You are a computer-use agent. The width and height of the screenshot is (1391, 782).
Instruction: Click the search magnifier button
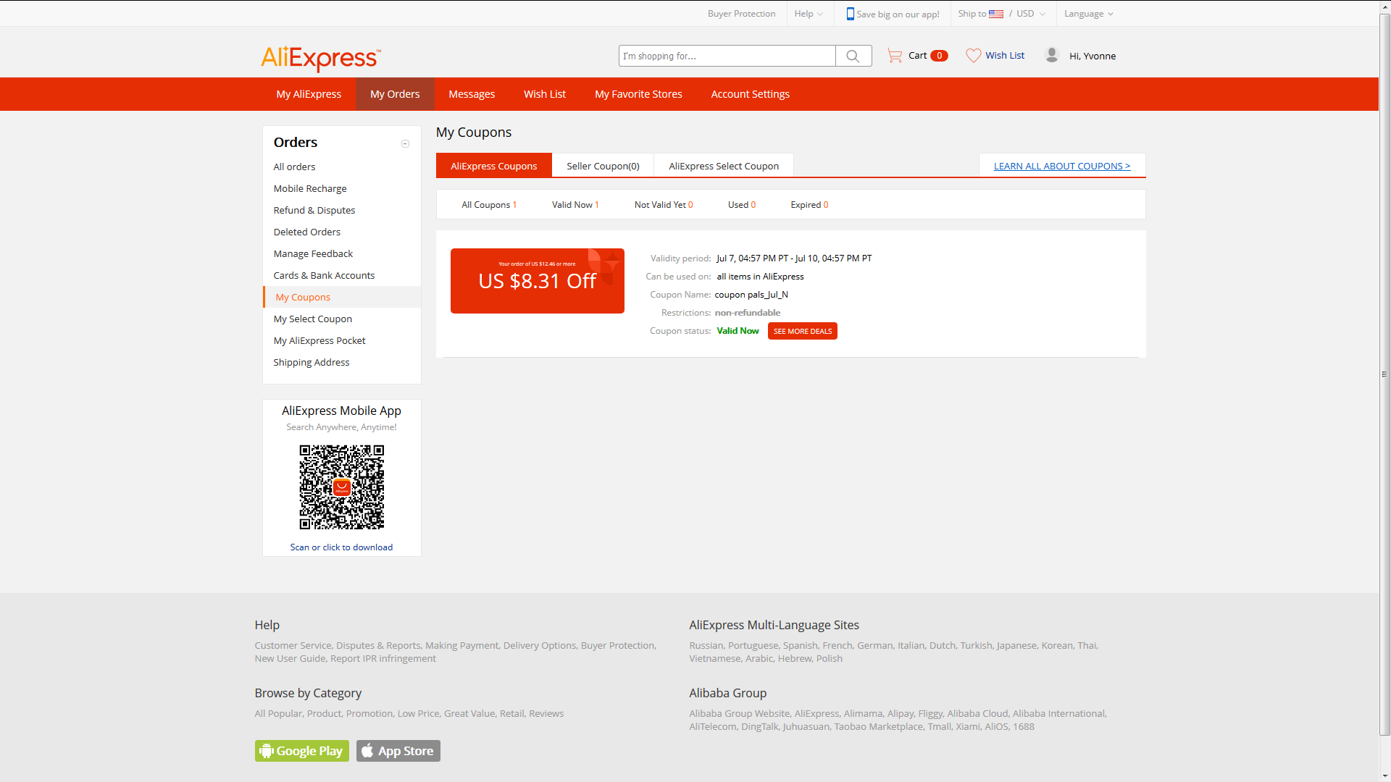(853, 56)
